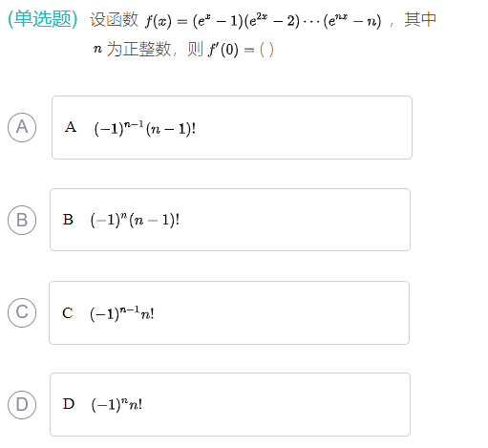Click letter D inside fourth answer box
The height and width of the screenshot is (448, 488).
(69, 404)
